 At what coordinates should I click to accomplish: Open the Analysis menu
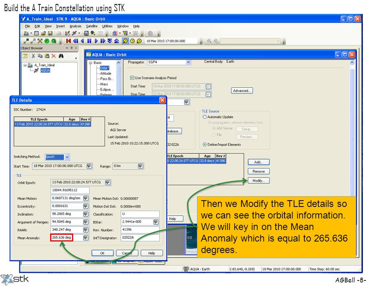pyautogui.click(x=76, y=26)
